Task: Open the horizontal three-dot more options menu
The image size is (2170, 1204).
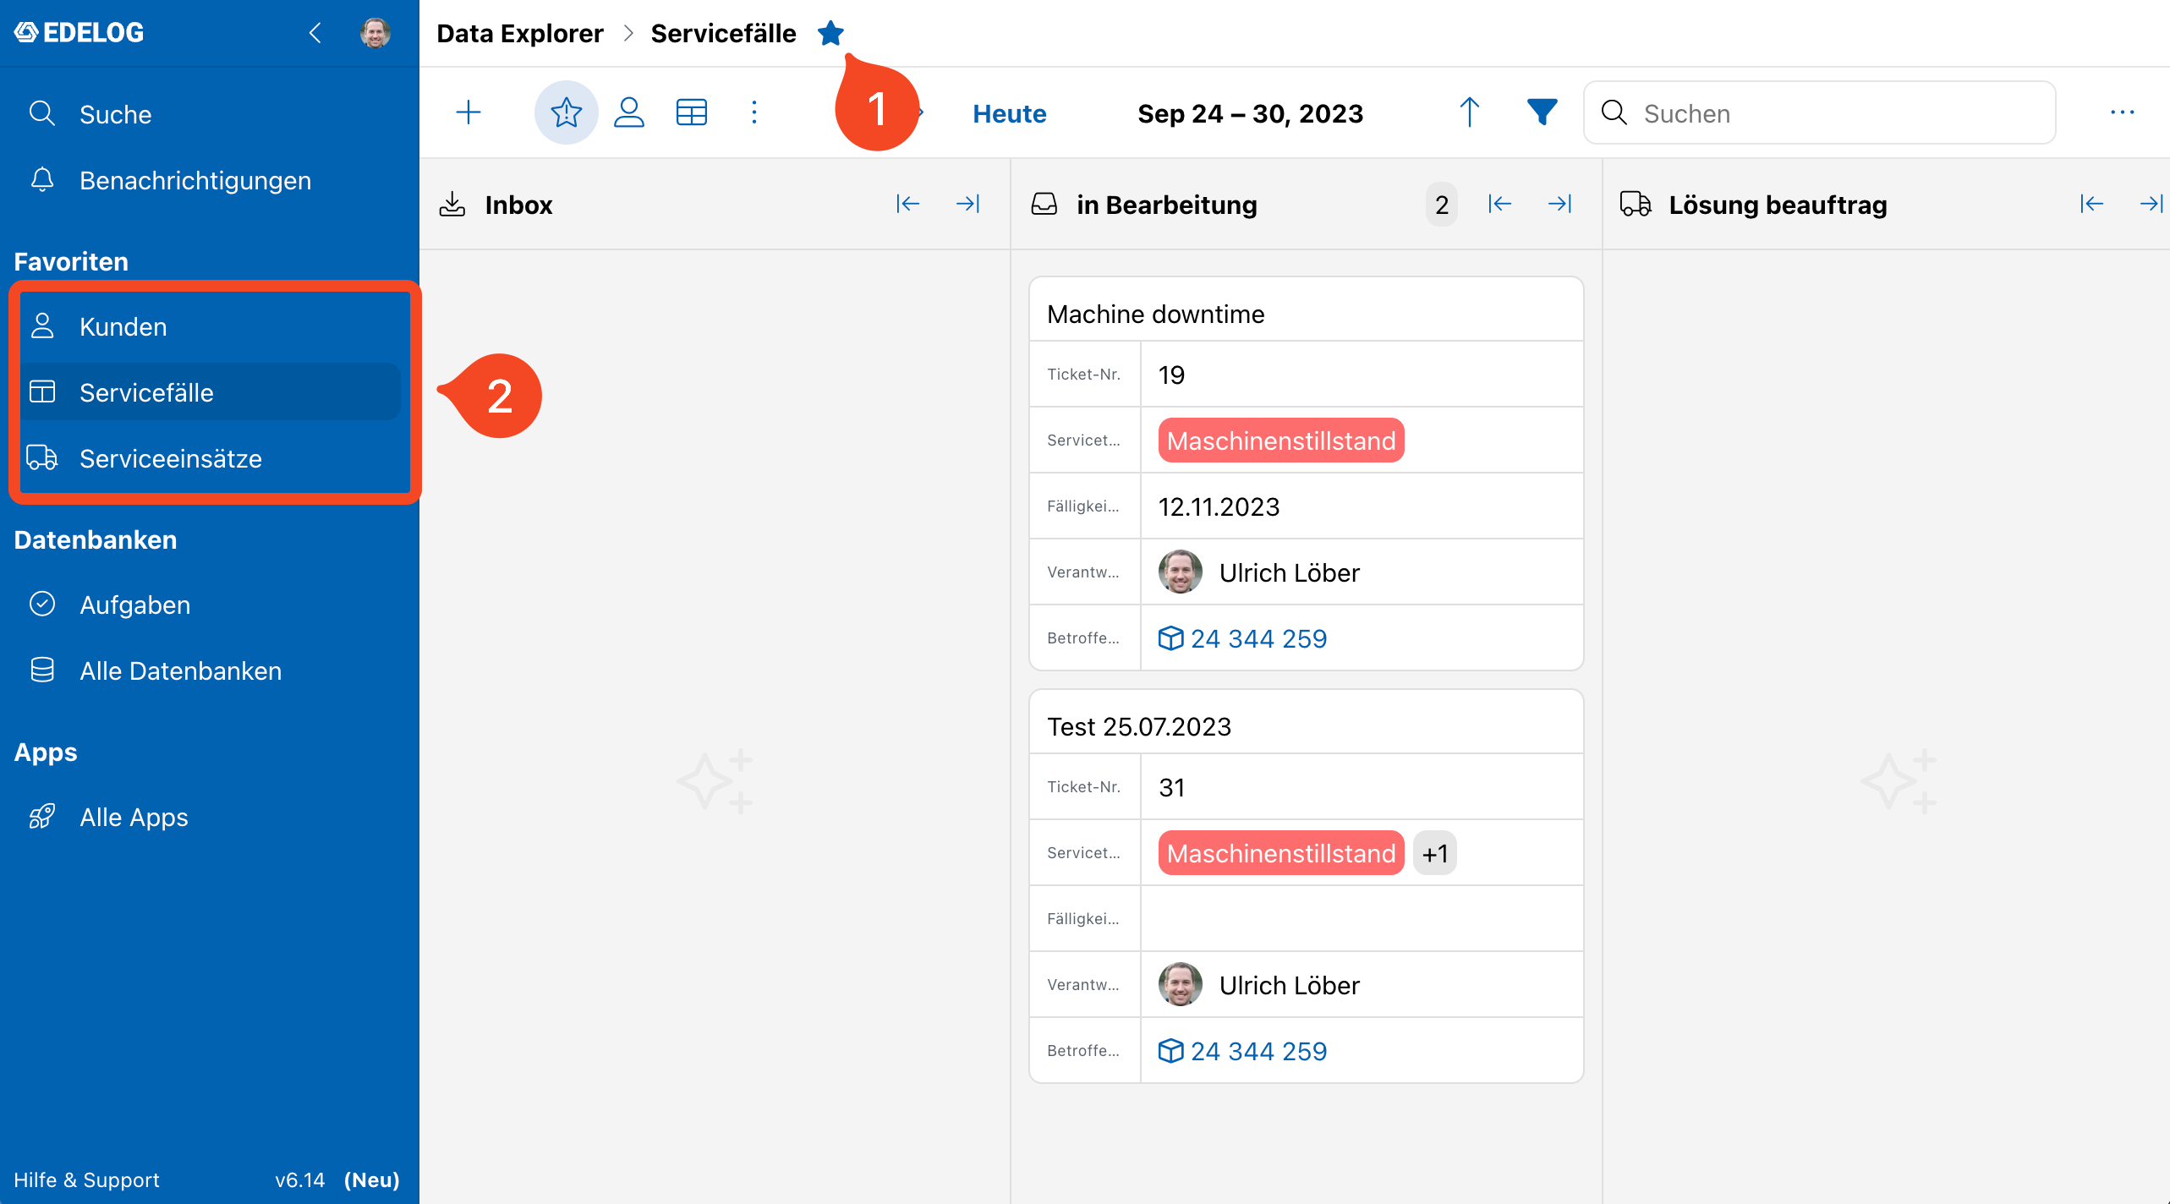Action: click(x=2122, y=112)
